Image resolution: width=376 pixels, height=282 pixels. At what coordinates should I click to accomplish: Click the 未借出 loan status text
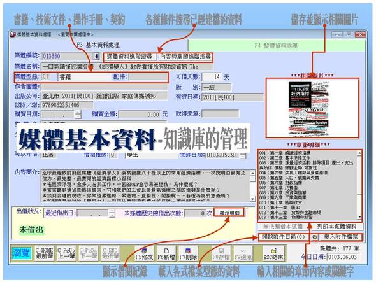point(31,230)
